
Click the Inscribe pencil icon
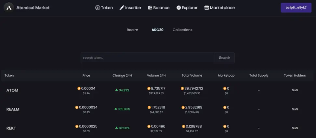click(122, 8)
